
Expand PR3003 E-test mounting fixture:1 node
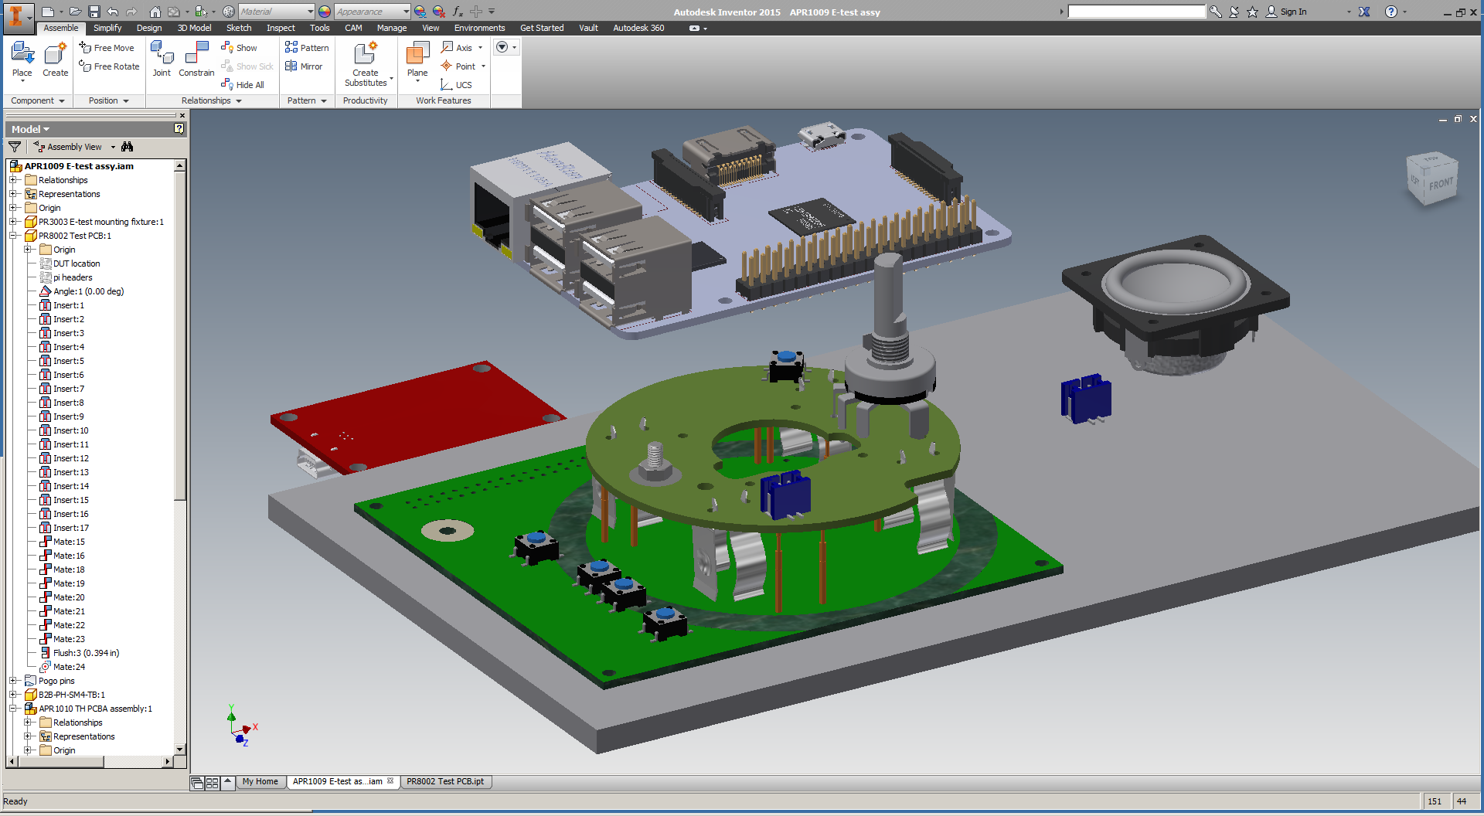pyautogui.click(x=13, y=222)
